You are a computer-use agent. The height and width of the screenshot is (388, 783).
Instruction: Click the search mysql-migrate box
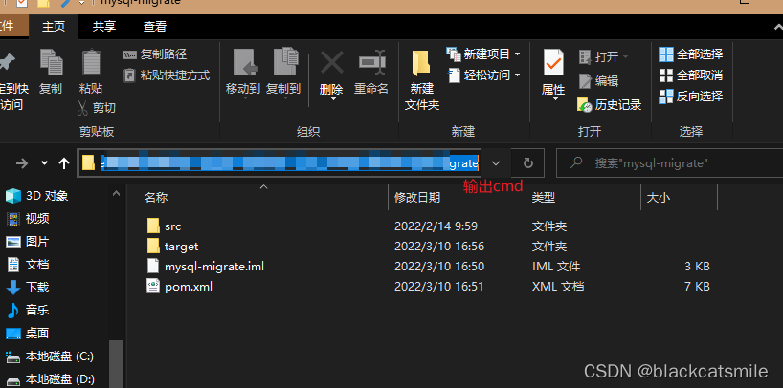click(x=669, y=163)
